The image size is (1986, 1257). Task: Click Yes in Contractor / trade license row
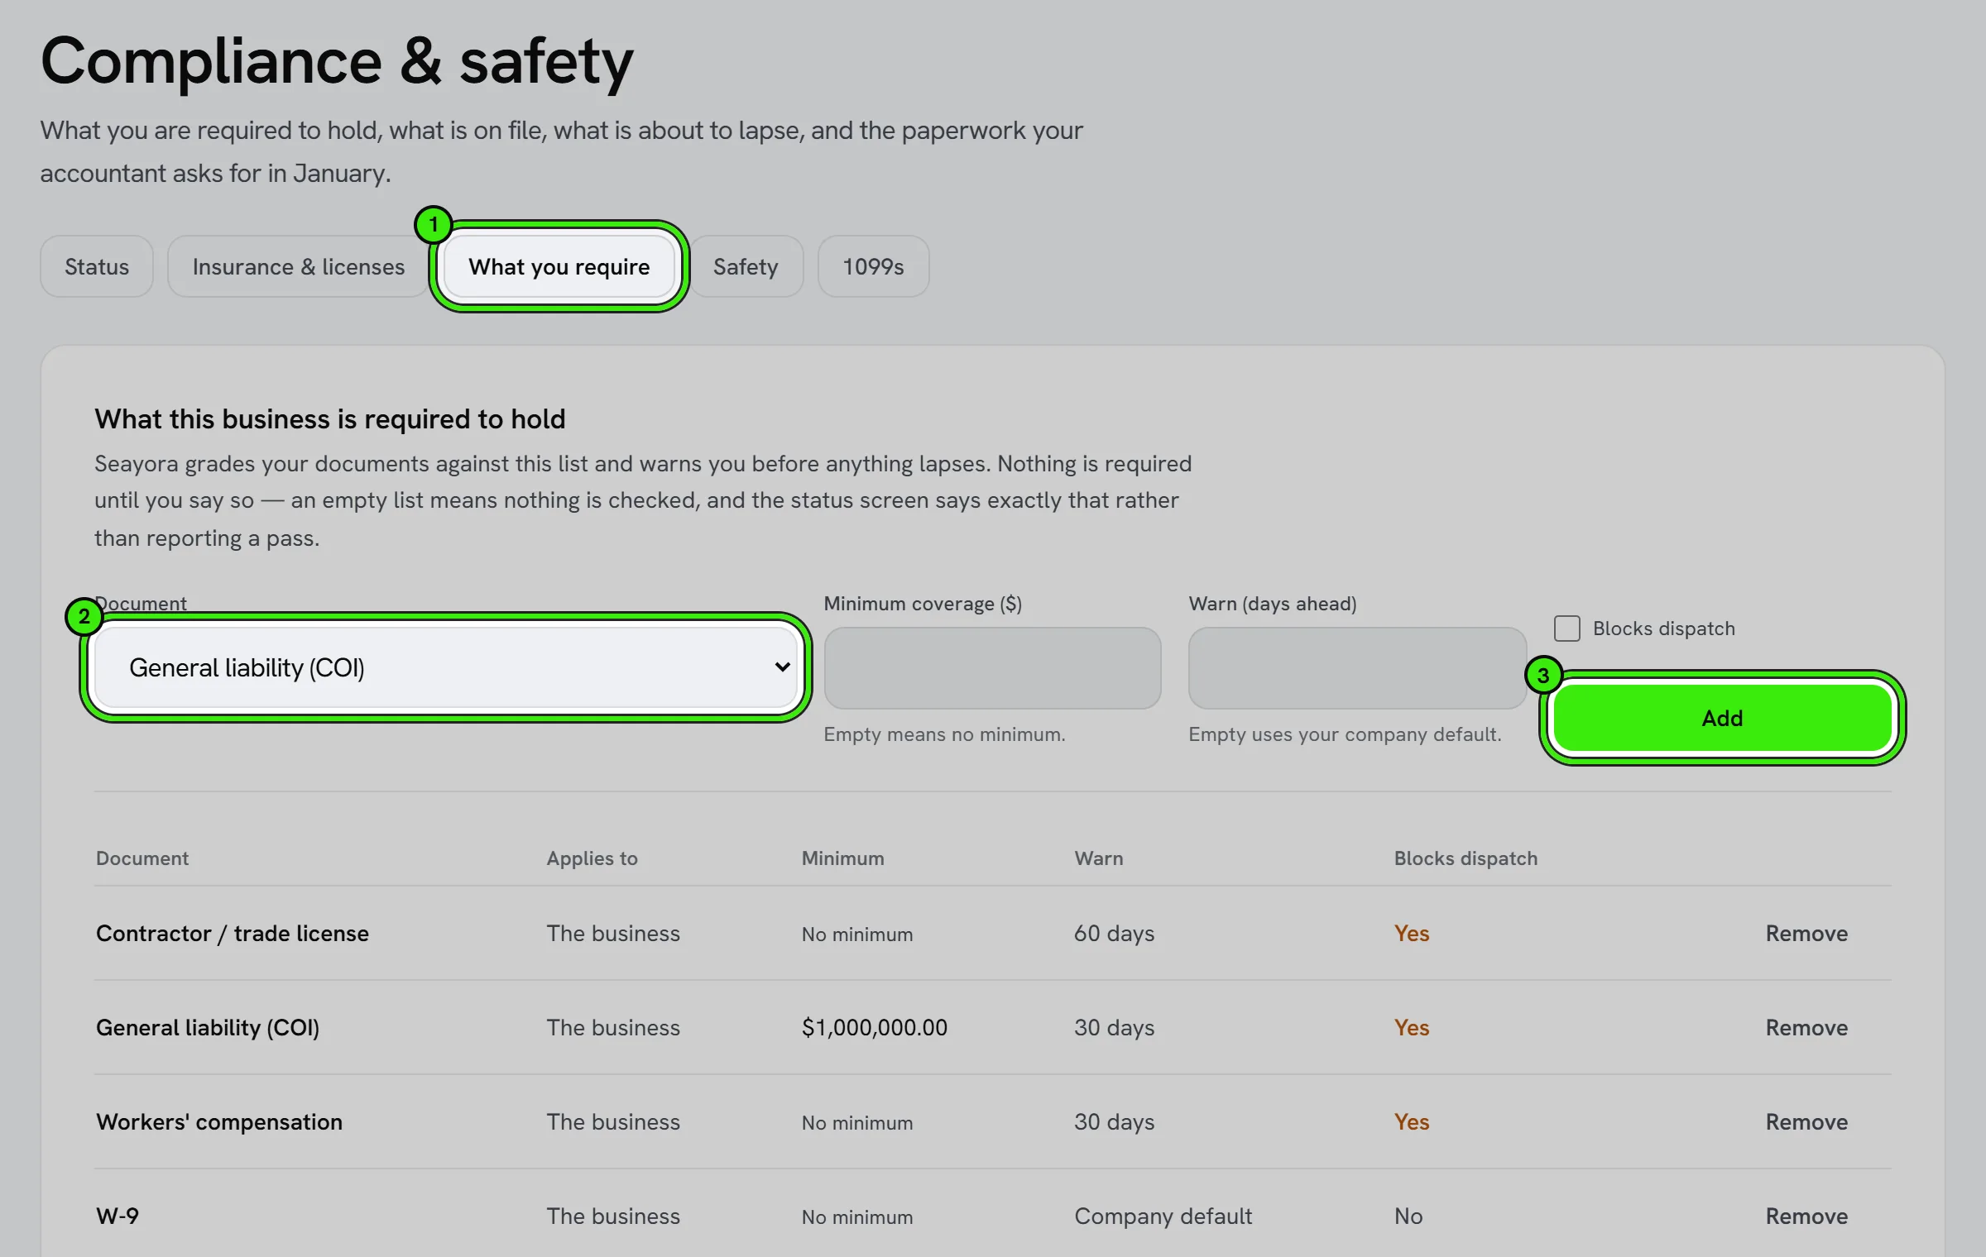(x=1412, y=933)
